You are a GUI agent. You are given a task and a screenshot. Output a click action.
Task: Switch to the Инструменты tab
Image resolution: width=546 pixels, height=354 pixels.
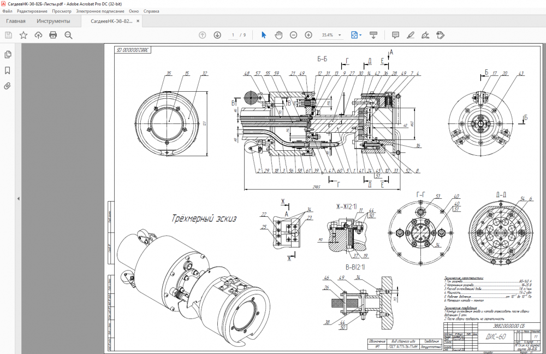[x=53, y=21]
